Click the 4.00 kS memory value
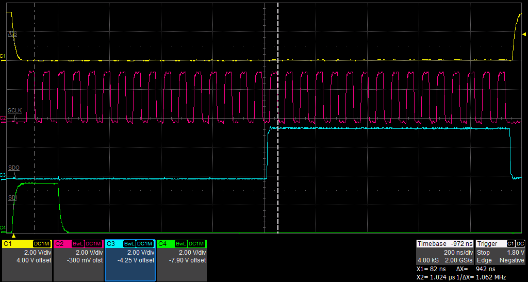 point(427,260)
